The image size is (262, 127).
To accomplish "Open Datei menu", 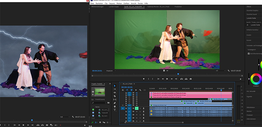I will pyautogui.click(x=92, y=3).
